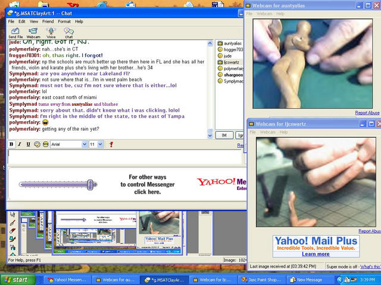
Task: Click the IM button
Action: pyautogui.click(x=224, y=135)
